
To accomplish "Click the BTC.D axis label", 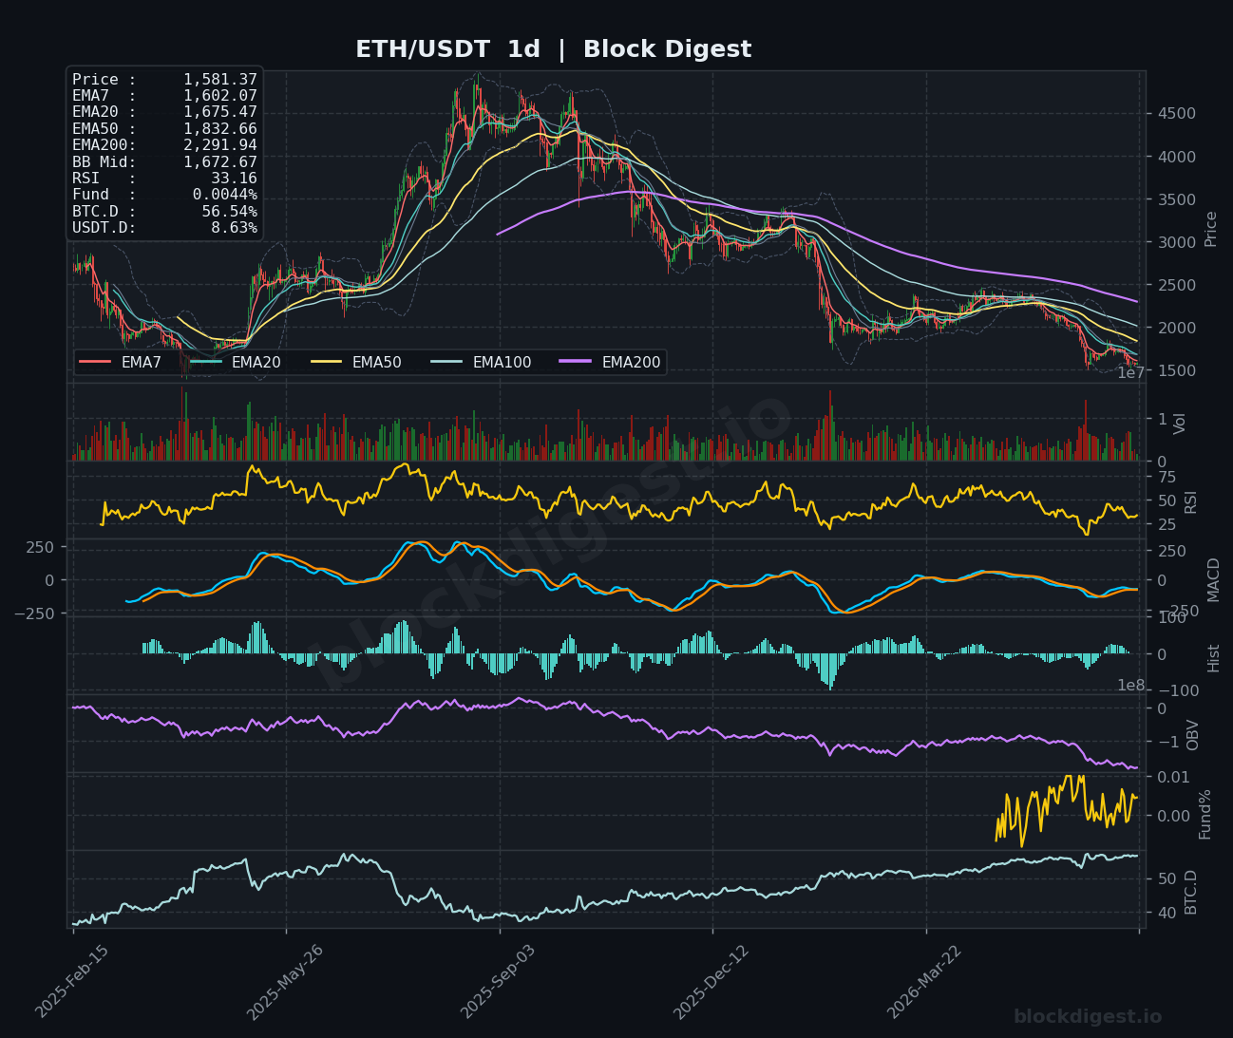I will coord(1190,891).
